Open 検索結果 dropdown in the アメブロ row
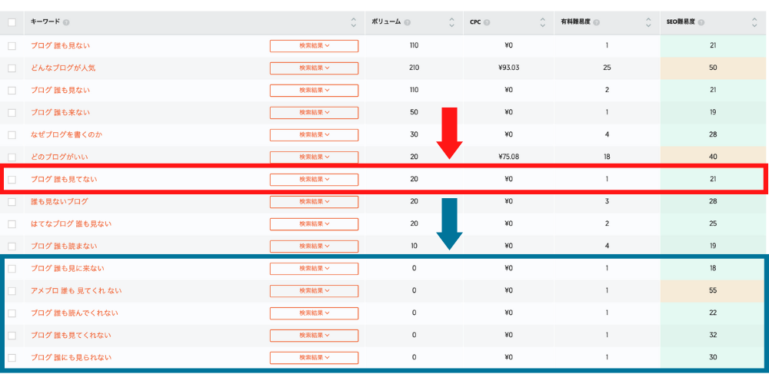The height and width of the screenshot is (384, 769). (314, 291)
